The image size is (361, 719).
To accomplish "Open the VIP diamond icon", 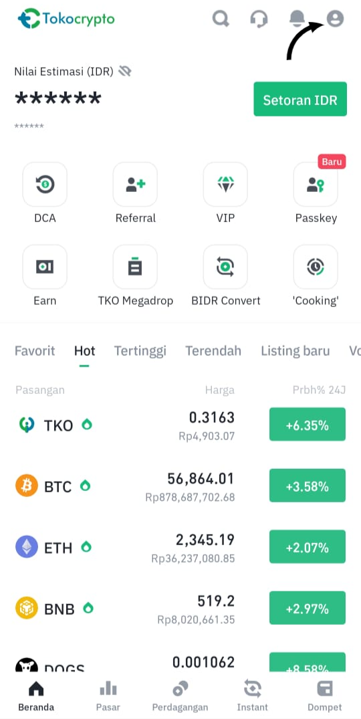I will [225, 185].
